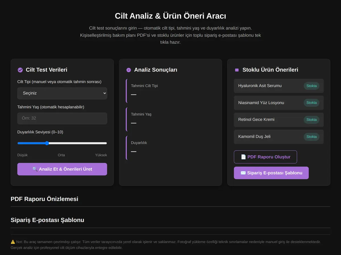This screenshot has height=255, width=341.
Task: Click the Tahmini Yaş input field
Action: 62,118
